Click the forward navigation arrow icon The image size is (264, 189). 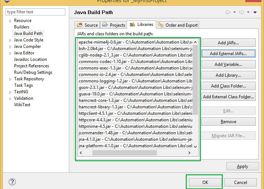click(x=242, y=12)
